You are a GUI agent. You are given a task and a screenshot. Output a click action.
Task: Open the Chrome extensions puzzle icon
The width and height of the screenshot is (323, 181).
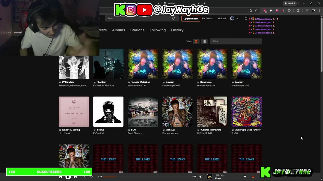pos(289,11)
